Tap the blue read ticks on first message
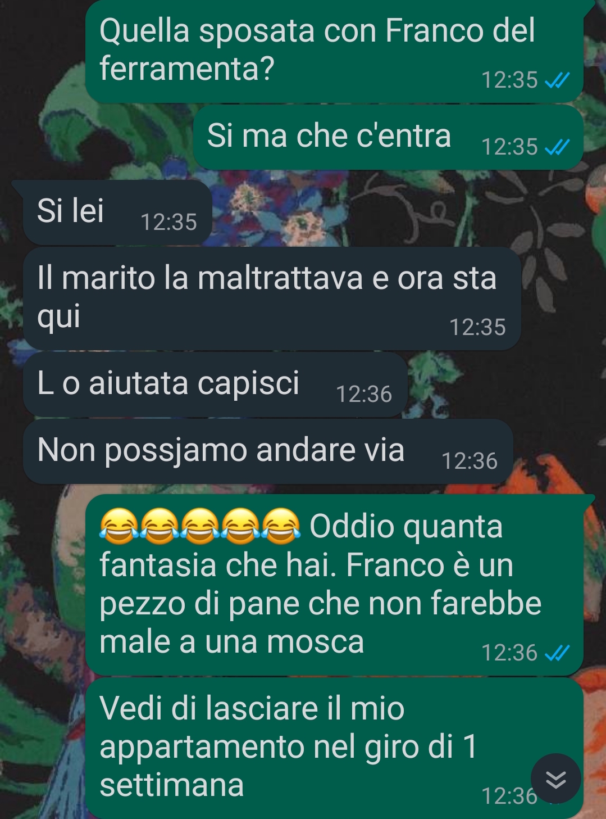The width and height of the screenshot is (606, 819). pos(558,81)
